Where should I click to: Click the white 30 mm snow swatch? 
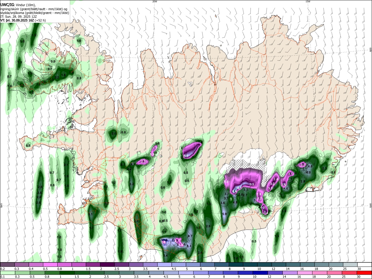[x=364, y=264]
